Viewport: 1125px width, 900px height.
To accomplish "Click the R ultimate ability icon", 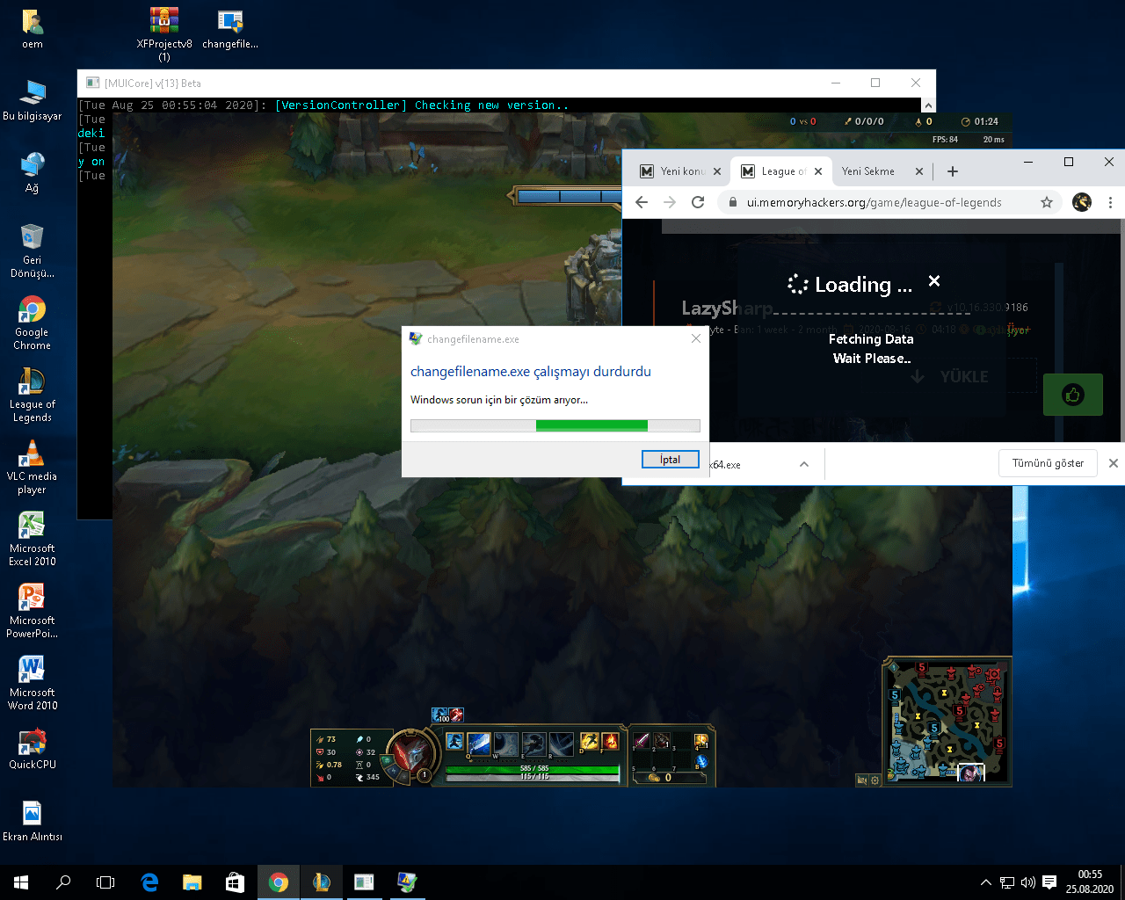I will [x=562, y=744].
